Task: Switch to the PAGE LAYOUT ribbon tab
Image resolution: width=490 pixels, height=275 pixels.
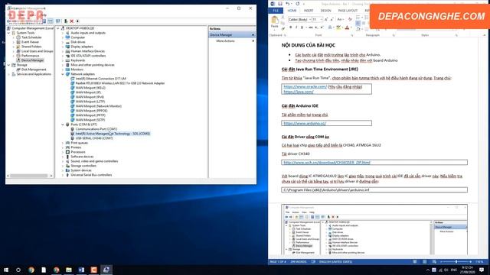Action: pos(348,11)
